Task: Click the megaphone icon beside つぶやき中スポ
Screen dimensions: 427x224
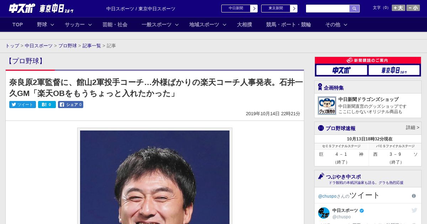Action: pos(321,176)
